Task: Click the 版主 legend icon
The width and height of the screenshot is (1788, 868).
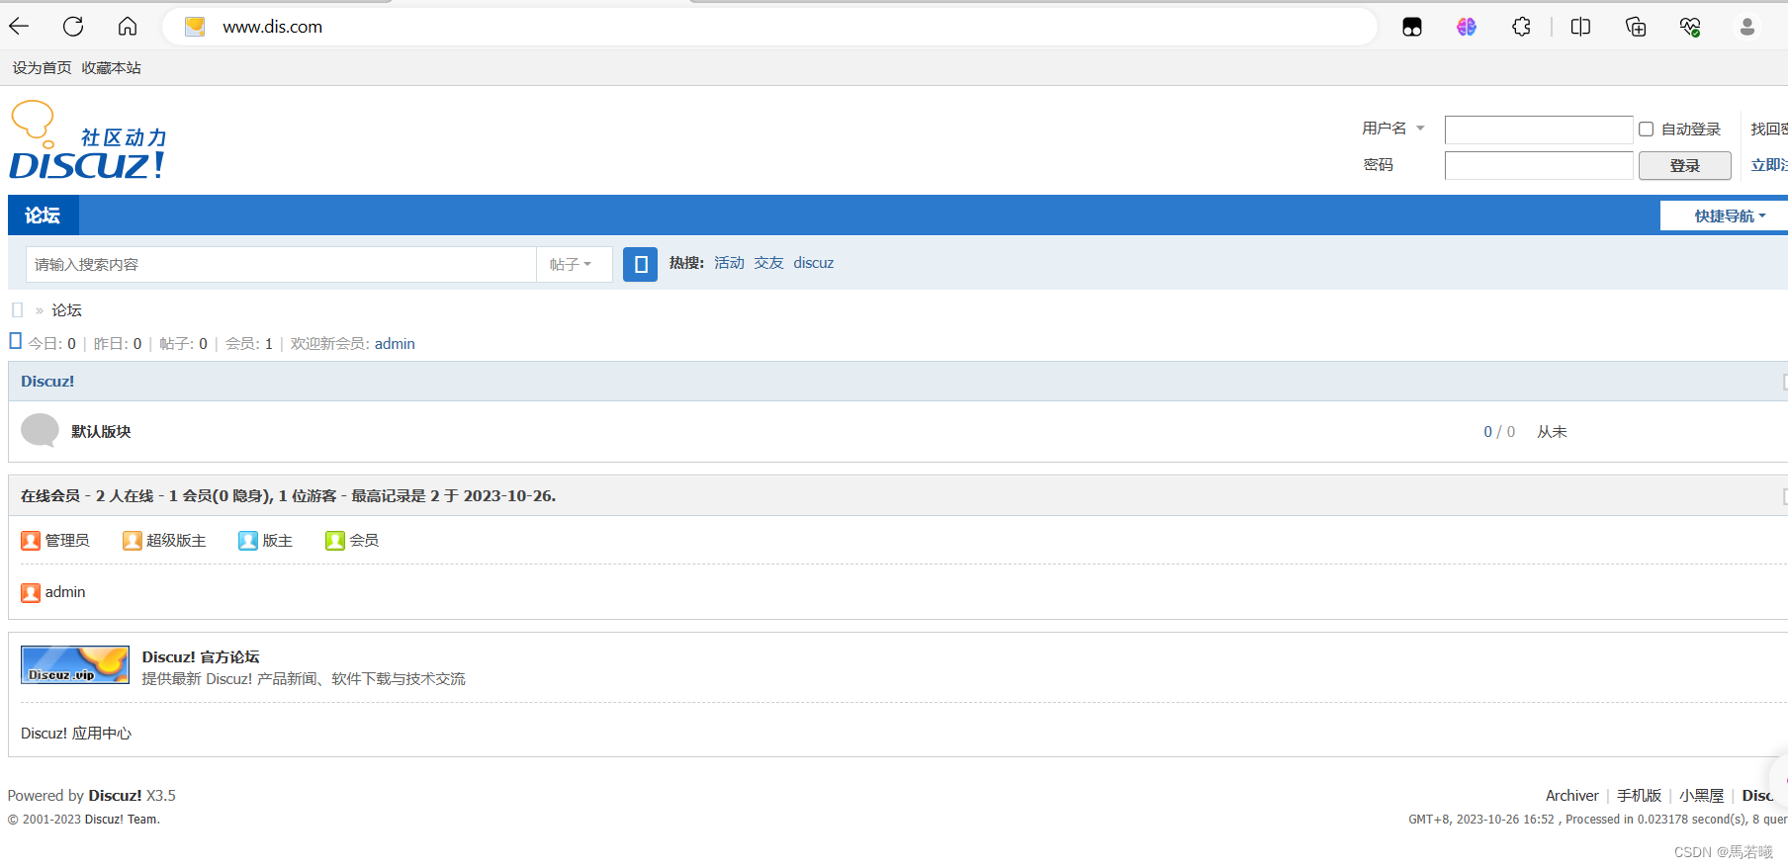Action: click(x=248, y=541)
